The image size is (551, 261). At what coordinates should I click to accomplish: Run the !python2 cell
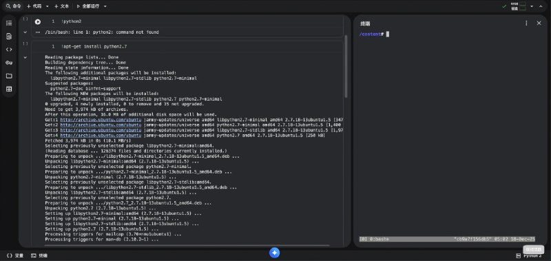[x=38, y=22]
